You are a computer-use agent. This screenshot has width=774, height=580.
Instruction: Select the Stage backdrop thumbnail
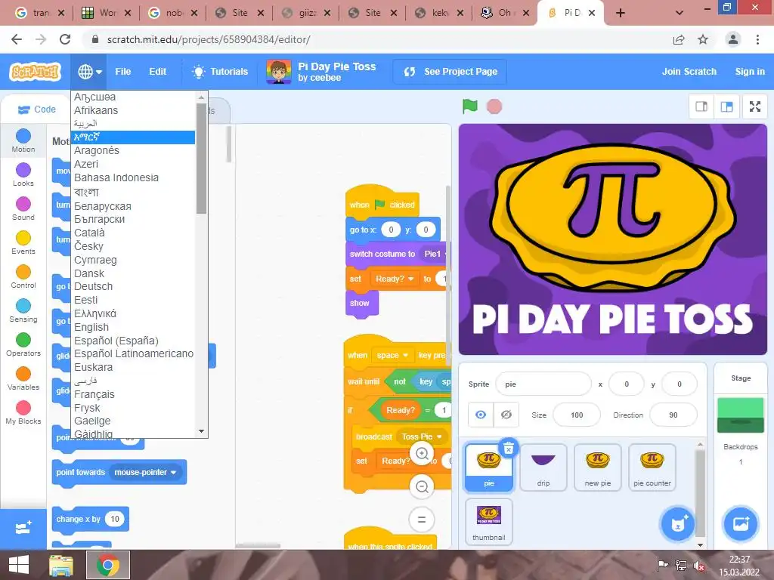(x=741, y=415)
